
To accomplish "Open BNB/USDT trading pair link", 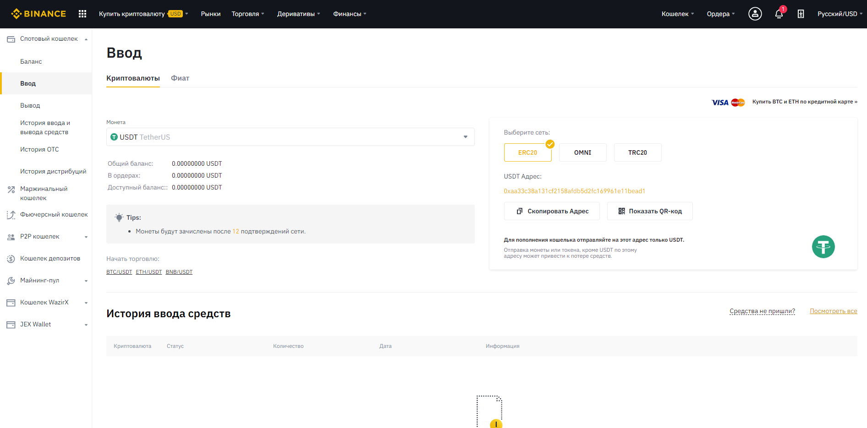I will click(179, 272).
